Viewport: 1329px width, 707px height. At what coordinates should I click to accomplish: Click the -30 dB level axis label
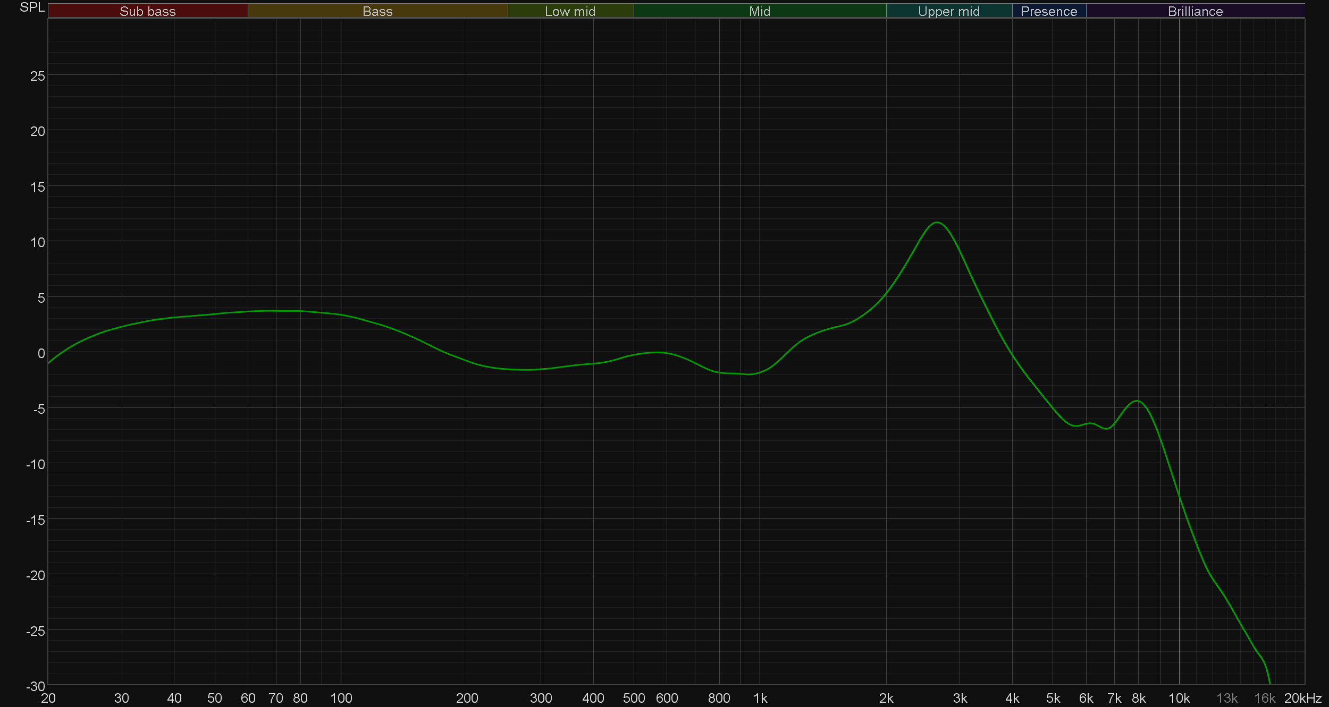coord(36,686)
